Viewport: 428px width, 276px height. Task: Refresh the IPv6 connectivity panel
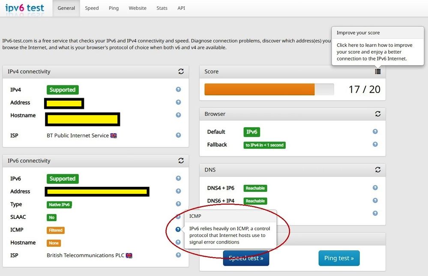coord(181,161)
